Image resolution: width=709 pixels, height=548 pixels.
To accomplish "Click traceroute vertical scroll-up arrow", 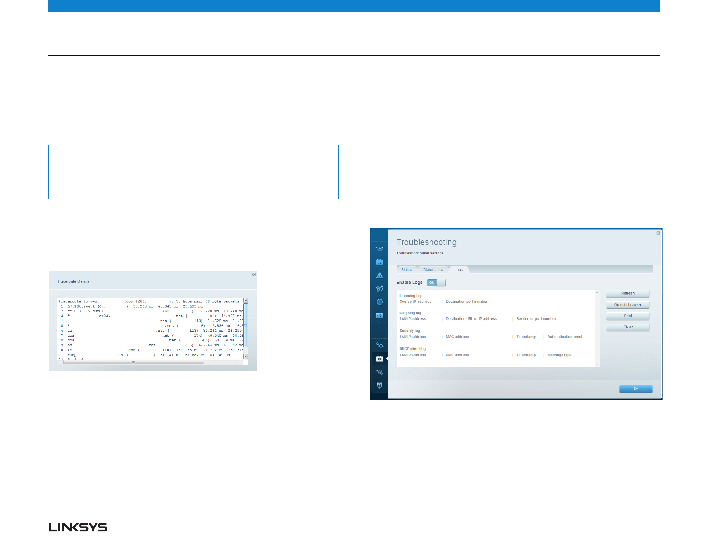I will (246, 300).
